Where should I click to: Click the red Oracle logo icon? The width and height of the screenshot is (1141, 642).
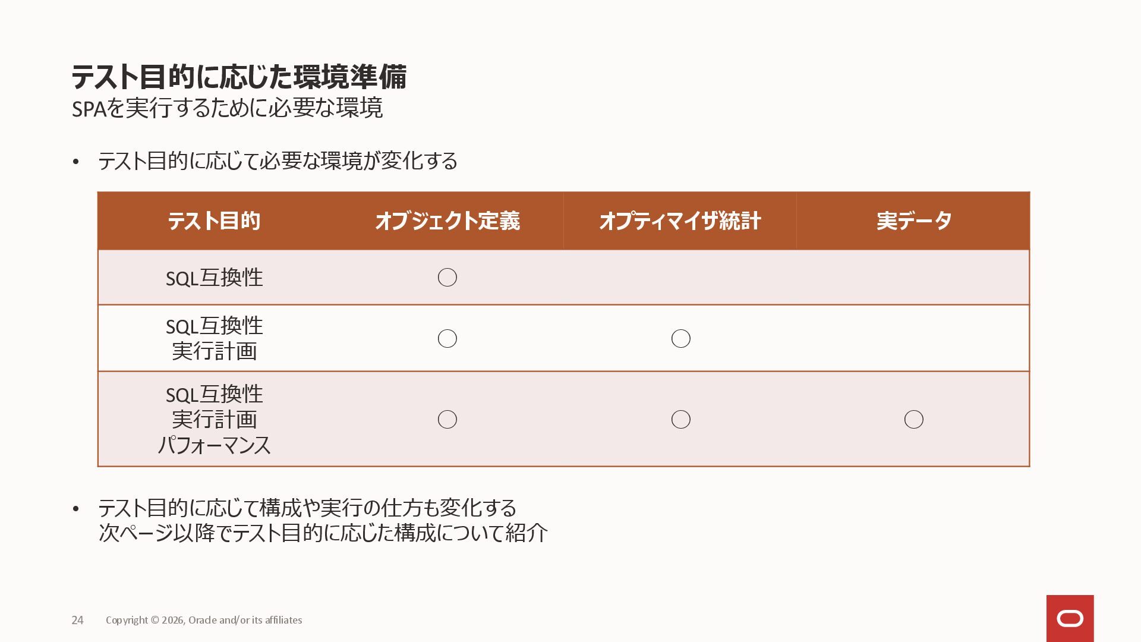pos(1070,618)
